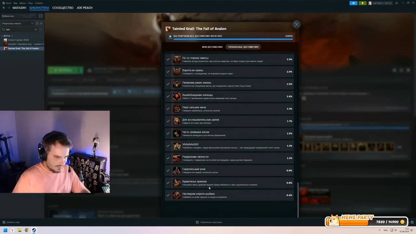Click the 'Раздвоение личности' achievement icon
The image size is (416, 234).
(x=177, y=158)
